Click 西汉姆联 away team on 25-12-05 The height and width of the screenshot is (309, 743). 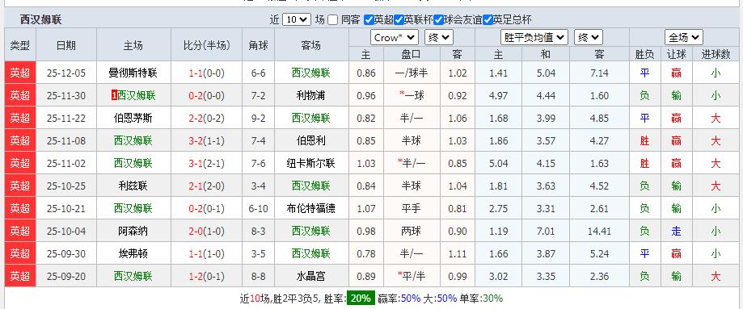click(x=310, y=73)
